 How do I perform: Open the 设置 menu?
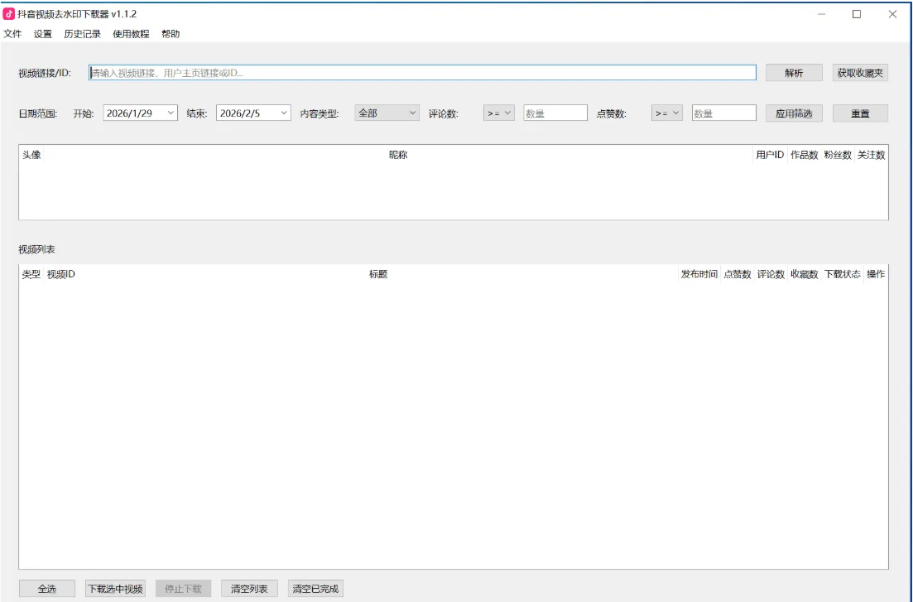coord(43,36)
